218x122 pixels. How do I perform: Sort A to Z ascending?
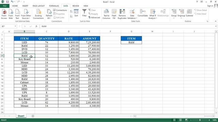click(x=71, y=12)
